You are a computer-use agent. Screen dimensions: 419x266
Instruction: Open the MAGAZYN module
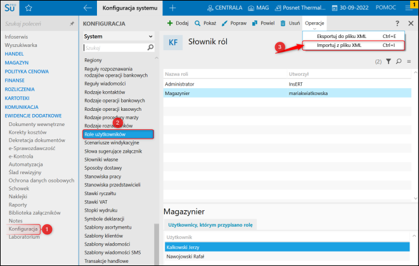tap(16, 63)
